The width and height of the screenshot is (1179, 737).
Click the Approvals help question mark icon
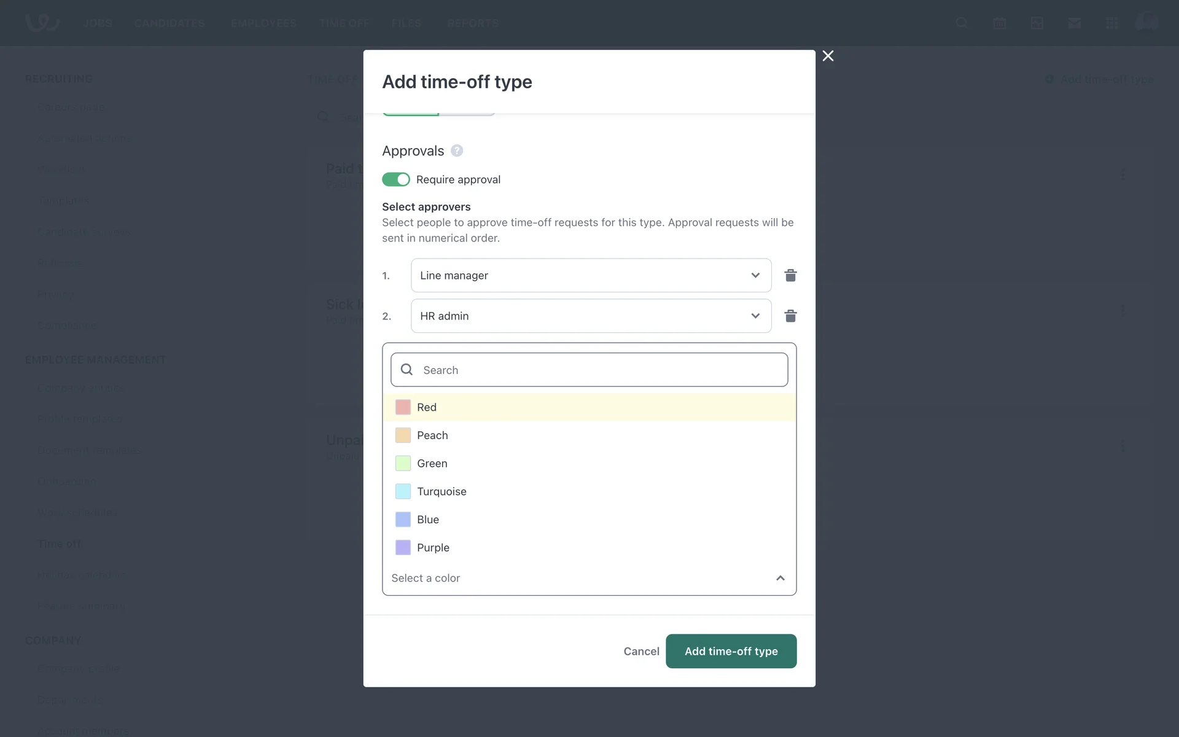(x=457, y=150)
